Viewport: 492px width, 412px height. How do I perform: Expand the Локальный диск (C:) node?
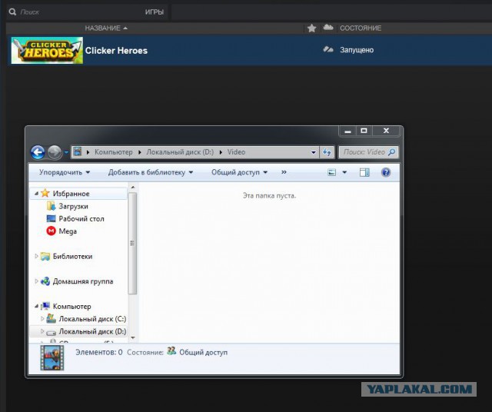(x=42, y=318)
